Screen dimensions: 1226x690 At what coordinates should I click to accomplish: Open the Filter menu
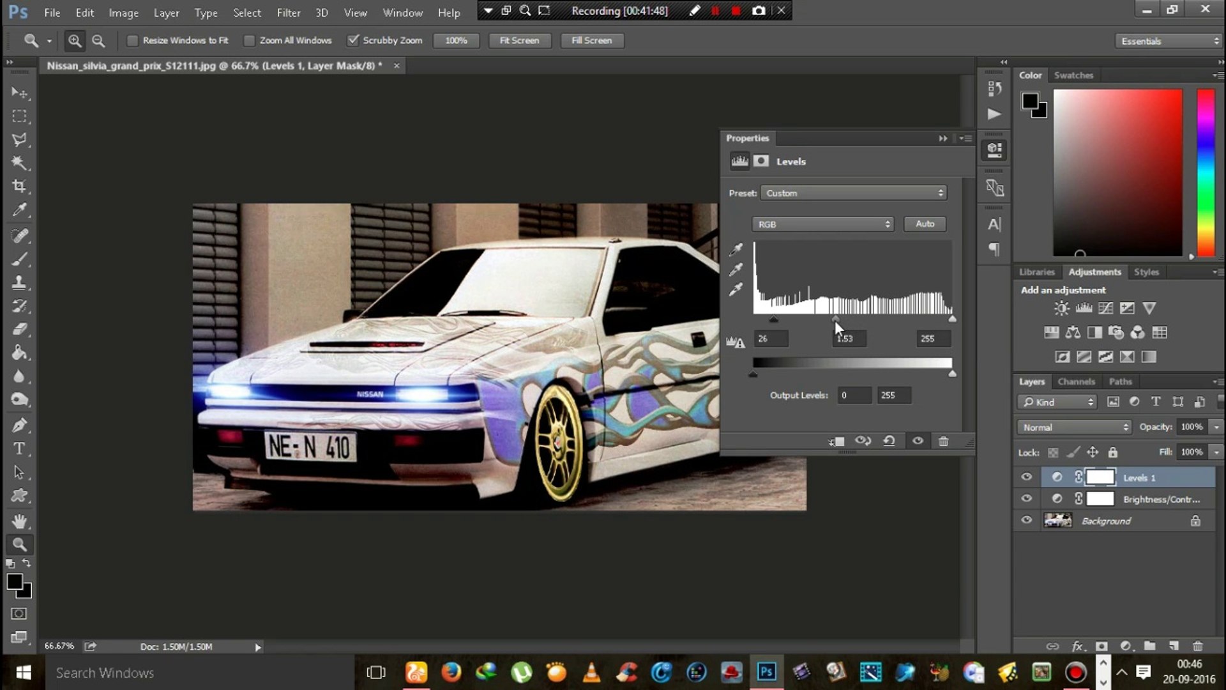[x=288, y=13]
